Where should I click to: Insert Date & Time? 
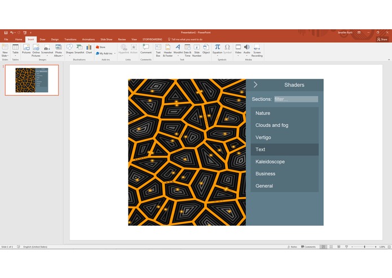pos(187,51)
